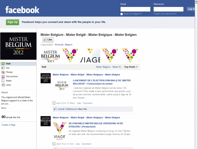Focus the Email input field
Image resolution: width=198 pixels, height=149 pixels.
coord(135,9)
